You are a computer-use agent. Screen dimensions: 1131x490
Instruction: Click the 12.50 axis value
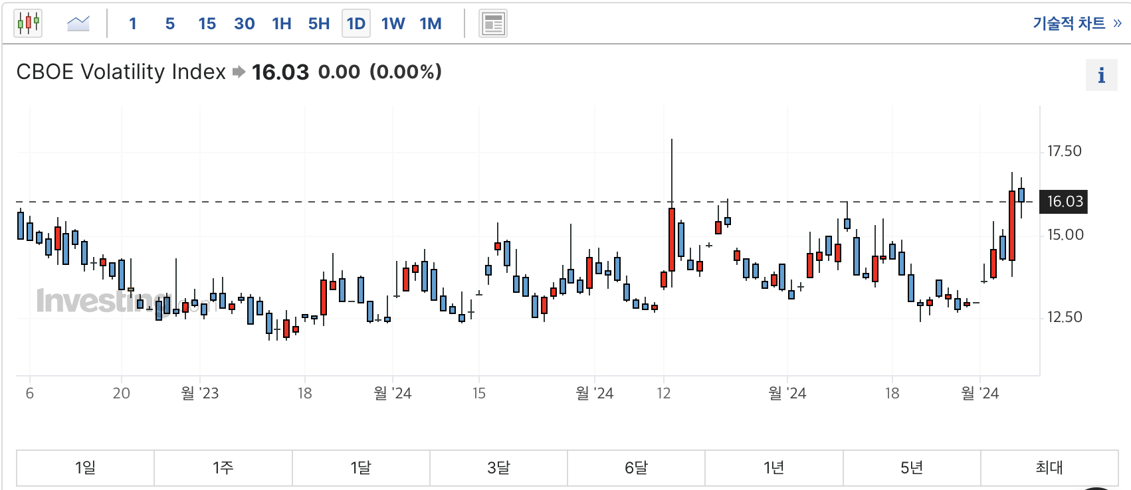(x=1065, y=317)
